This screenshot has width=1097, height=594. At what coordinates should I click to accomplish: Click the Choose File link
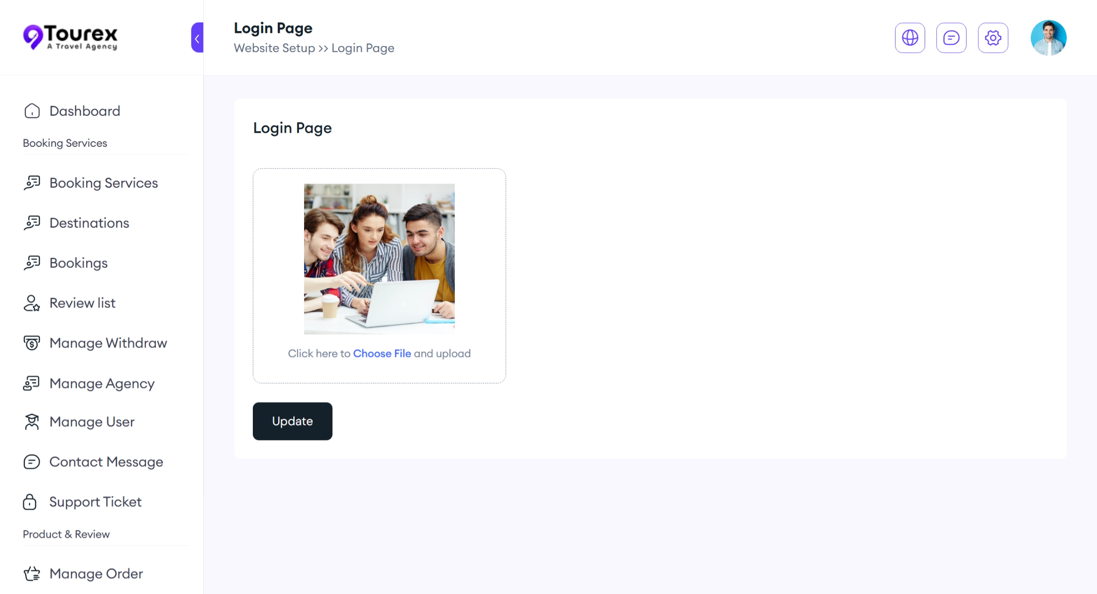pyautogui.click(x=382, y=353)
